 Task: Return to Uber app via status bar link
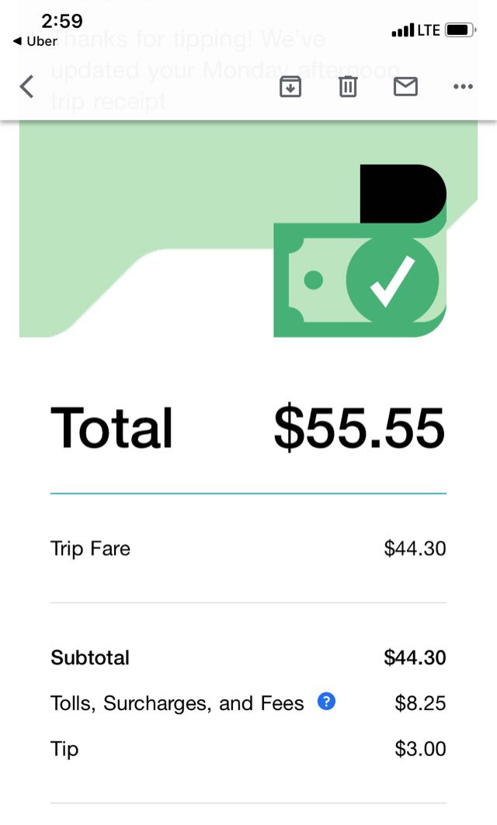point(36,41)
